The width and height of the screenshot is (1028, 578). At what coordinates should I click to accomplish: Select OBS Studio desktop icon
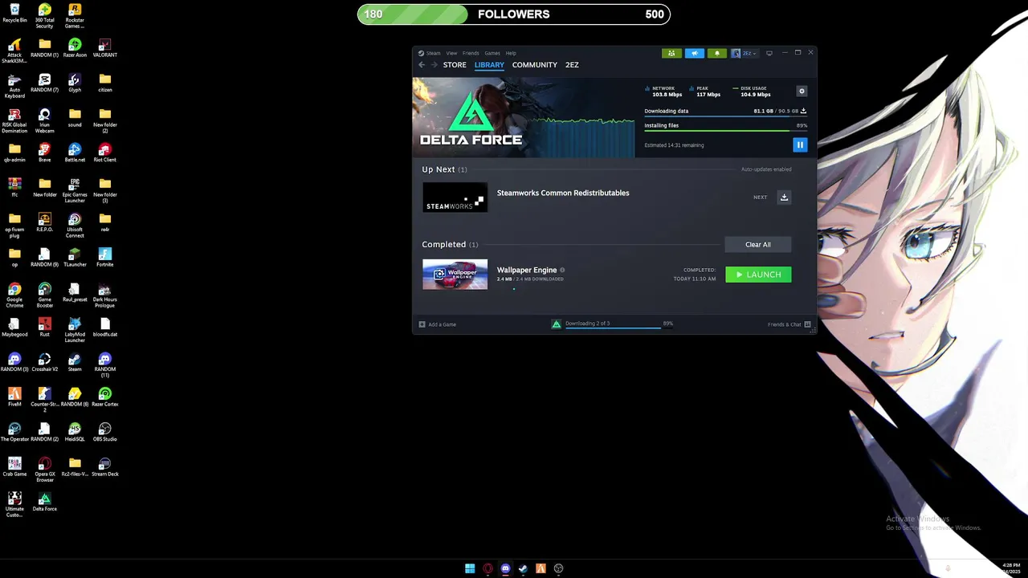click(104, 432)
